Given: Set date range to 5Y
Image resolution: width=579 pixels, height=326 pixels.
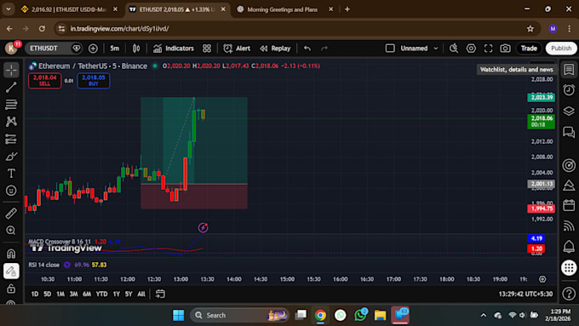Looking at the screenshot, I should (x=129, y=294).
